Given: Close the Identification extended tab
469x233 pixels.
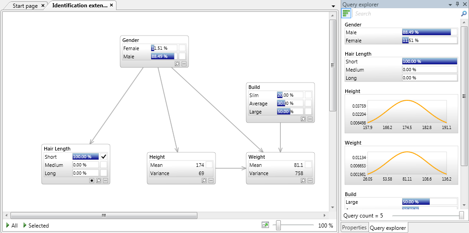Looking at the screenshot, I should [x=111, y=5].
